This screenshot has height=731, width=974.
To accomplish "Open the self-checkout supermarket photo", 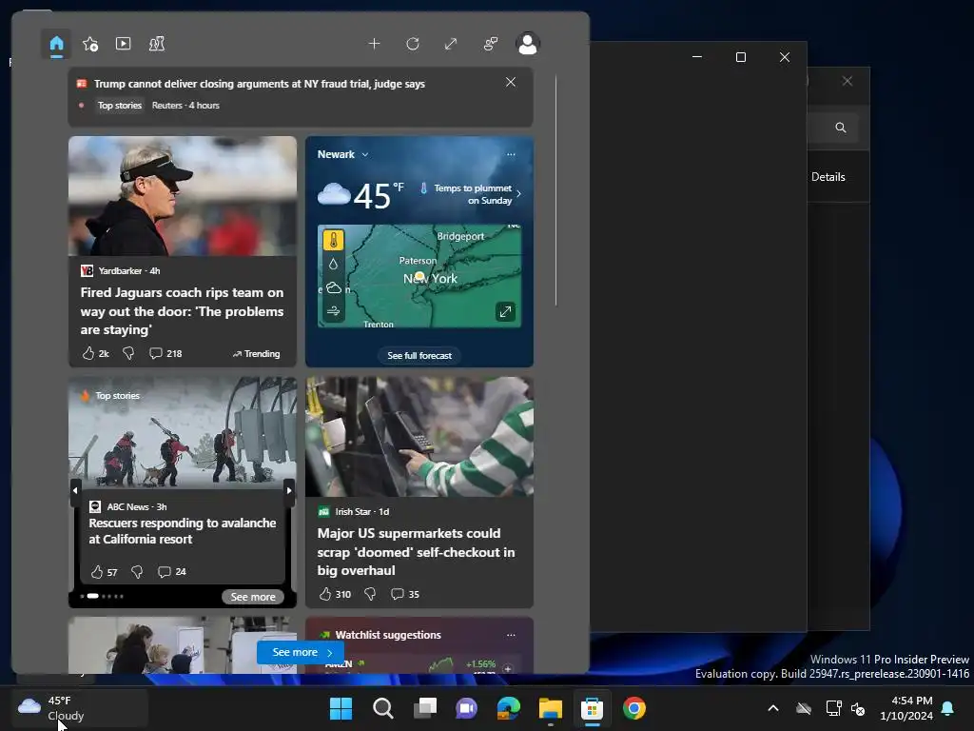I will click(419, 436).
